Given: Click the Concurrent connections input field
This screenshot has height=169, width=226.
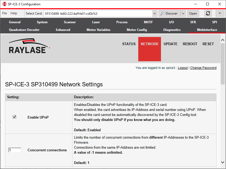Looking at the screenshot, I should tap(15, 150).
